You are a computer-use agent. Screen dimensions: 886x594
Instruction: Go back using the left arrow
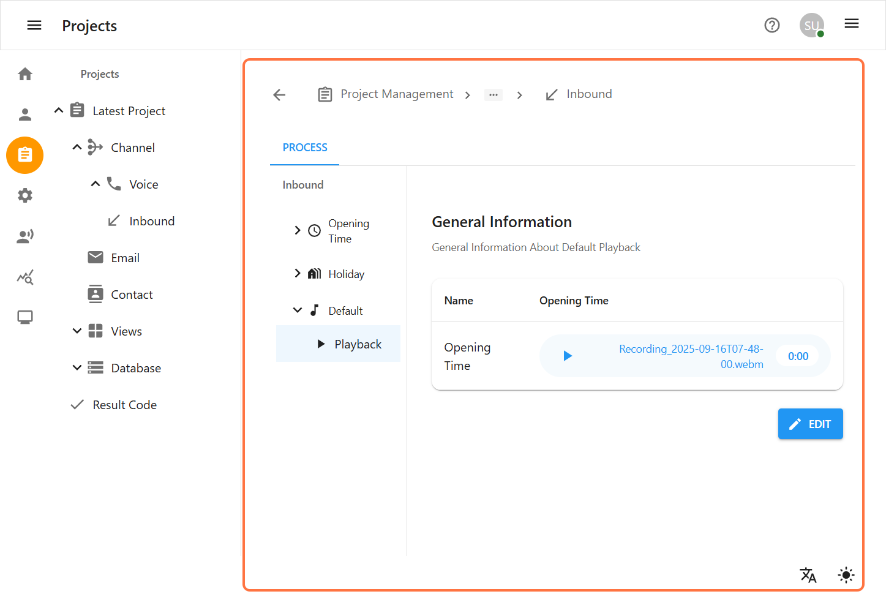click(x=279, y=94)
